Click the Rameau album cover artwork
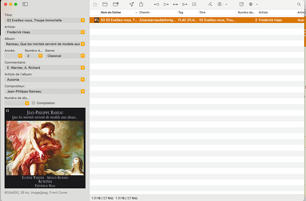The width and height of the screenshot is (306, 201). point(45,148)
